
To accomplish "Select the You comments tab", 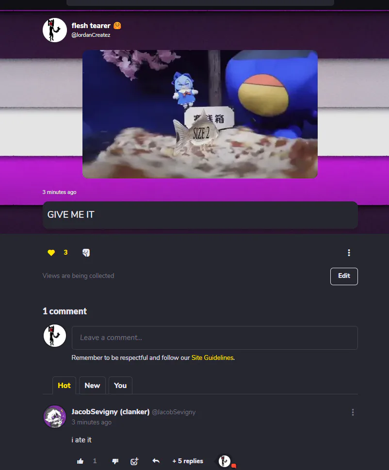I will [x=120, y=386].
